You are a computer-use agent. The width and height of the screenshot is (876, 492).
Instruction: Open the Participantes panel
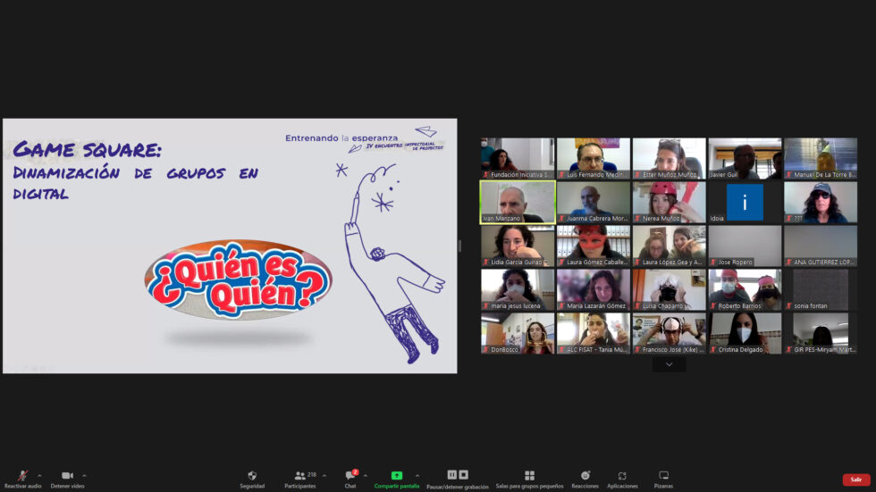(x=300, y=476)
